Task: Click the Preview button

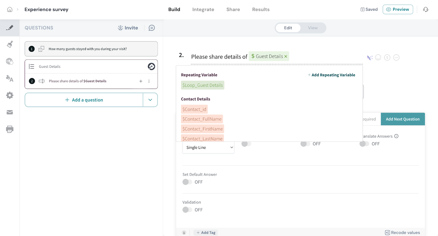Action: click(x=397, y=10)
